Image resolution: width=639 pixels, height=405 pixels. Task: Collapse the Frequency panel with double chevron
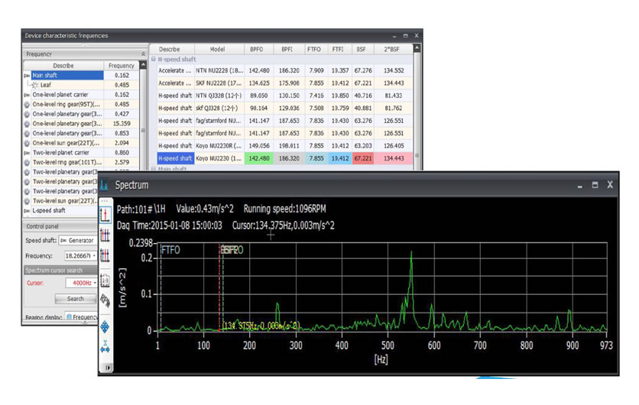coord(143,53)
